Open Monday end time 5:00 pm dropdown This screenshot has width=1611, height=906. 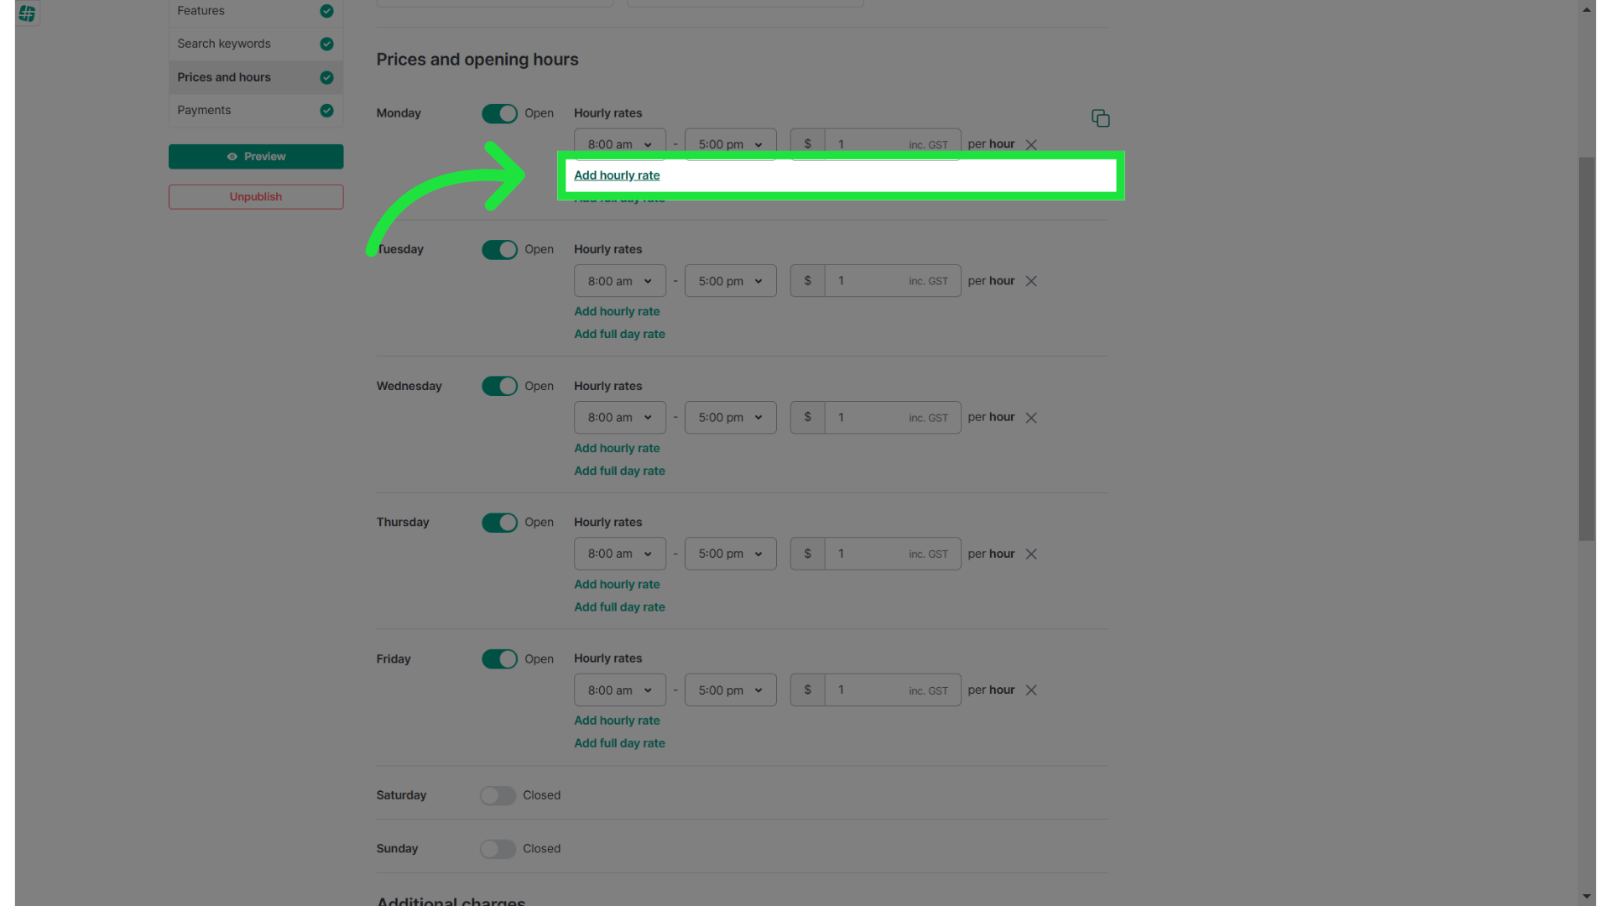pyautogui.click(x=731, y=143)
